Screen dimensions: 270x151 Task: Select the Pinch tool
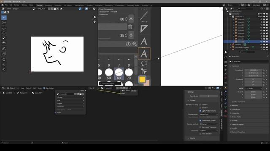pyautogui.click(x=4, y=70)
